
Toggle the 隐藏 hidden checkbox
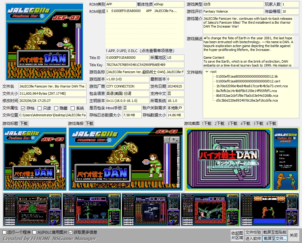point(56,108)
